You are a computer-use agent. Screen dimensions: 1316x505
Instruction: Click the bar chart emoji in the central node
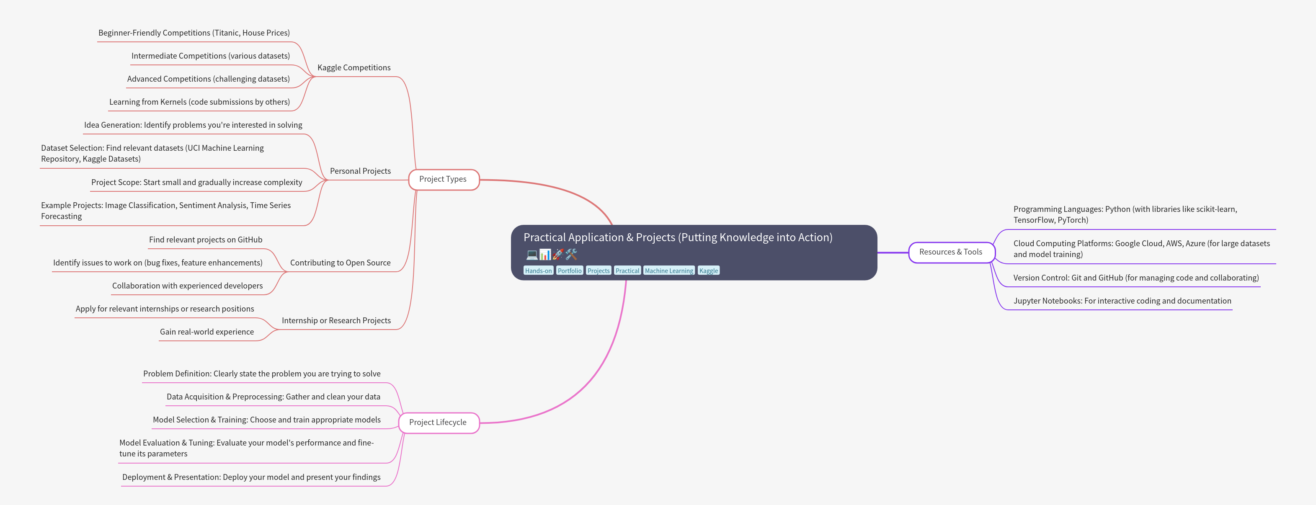tap(545, 254)
